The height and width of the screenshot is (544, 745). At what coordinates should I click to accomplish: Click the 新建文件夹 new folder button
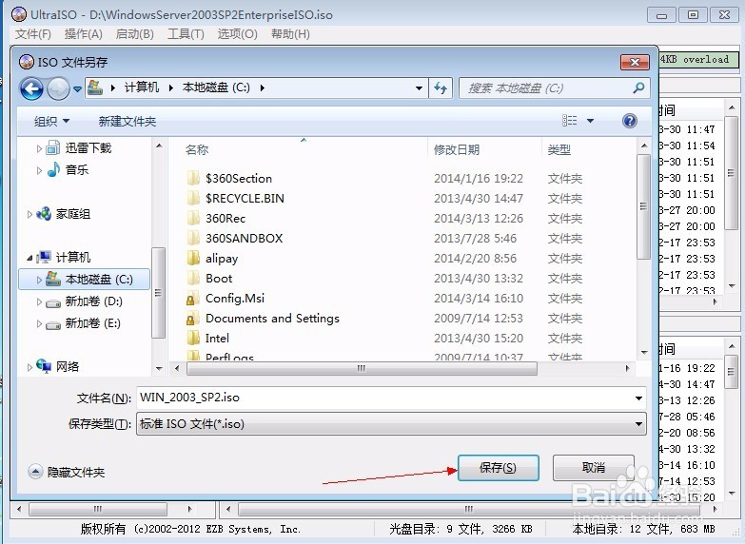point(127,121)
